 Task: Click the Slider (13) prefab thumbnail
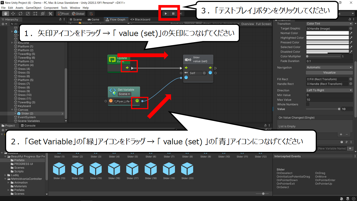[x=59, y=169]
